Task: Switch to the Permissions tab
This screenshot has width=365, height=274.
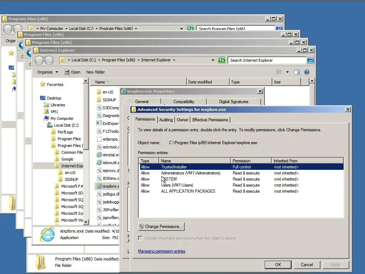Action: pyautogui.click(x=145, y=119)
